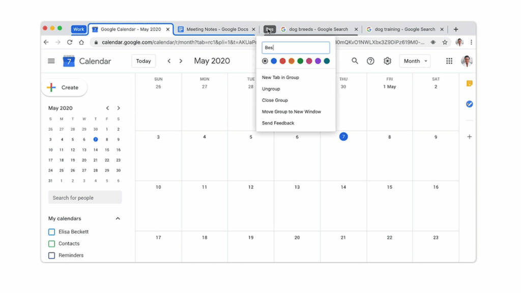Open the Calendar main menu hamburger
521x293 pixels.
tap(51, 61)
